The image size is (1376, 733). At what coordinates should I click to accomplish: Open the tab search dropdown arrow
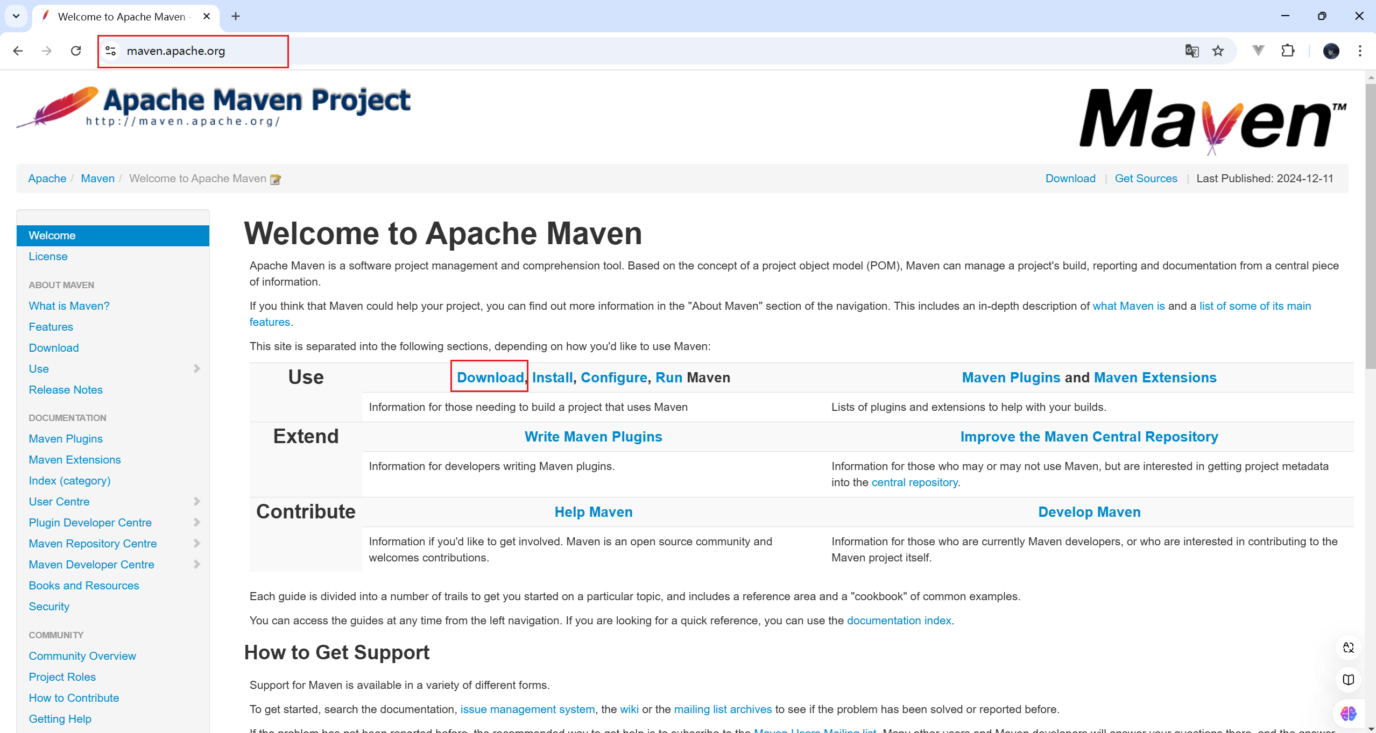[x=16, y=16]
